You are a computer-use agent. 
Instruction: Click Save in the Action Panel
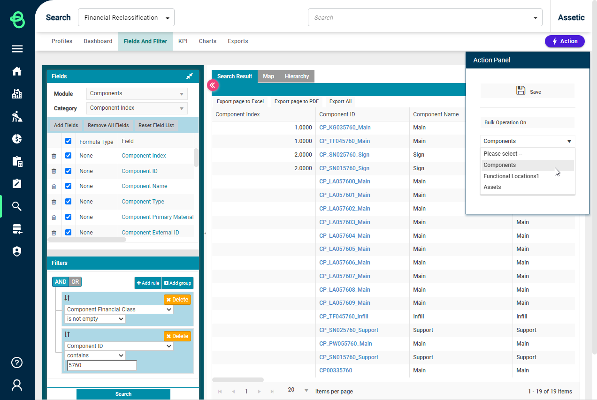(528, 91)
